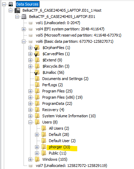Image resolution: width=134 pixels, height=169 pixels.
Task: Select the Windows (105) entry
Action: click(55, 159)
